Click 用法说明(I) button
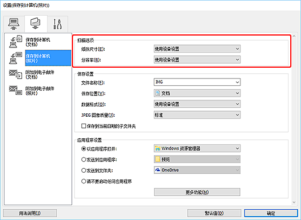This screenshot has width=301, height=220. pos(30,213)
